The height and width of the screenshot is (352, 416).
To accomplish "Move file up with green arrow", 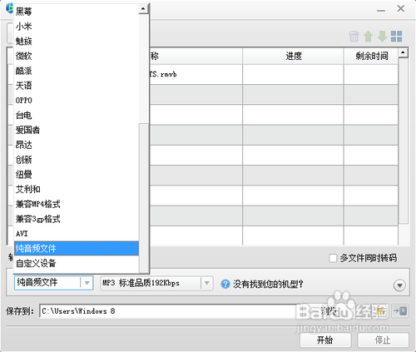I will (x=369, y=37).
